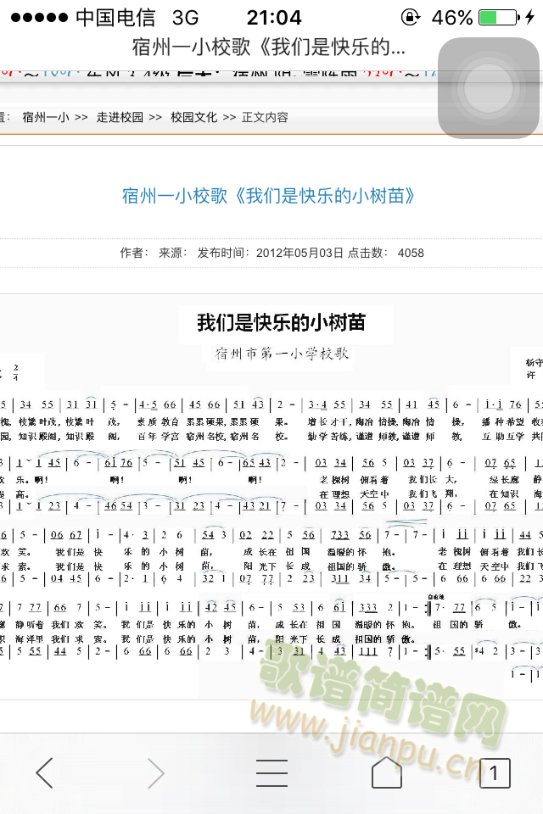Open the browser hamburger menu
This screenshot has width=543, height=814.
271,772
